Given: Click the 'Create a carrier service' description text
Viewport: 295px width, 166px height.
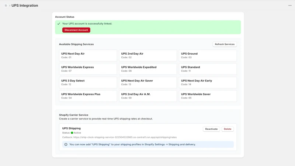Looking at the screenshot, I should click(x=106, y=119).
